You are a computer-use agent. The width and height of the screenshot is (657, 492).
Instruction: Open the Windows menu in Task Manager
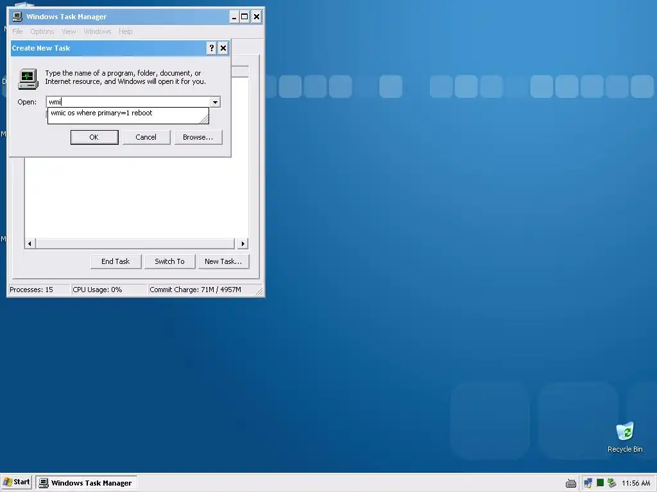pos(98,31)
